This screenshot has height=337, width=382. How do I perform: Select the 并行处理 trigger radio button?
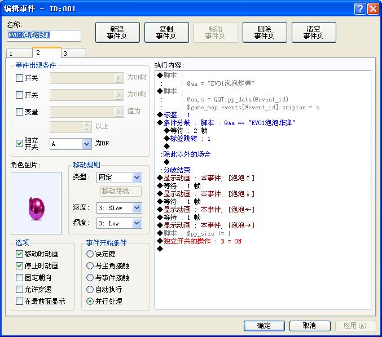pos(90,301)
